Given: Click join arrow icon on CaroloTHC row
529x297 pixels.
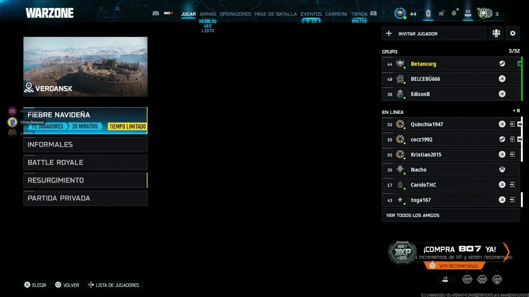Looking at the screenshot, I should pos(512,185).
